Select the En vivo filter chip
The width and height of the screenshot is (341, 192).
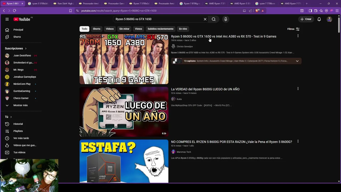[x=183, y=29]
